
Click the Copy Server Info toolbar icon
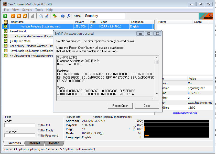(x=41, y=16)
